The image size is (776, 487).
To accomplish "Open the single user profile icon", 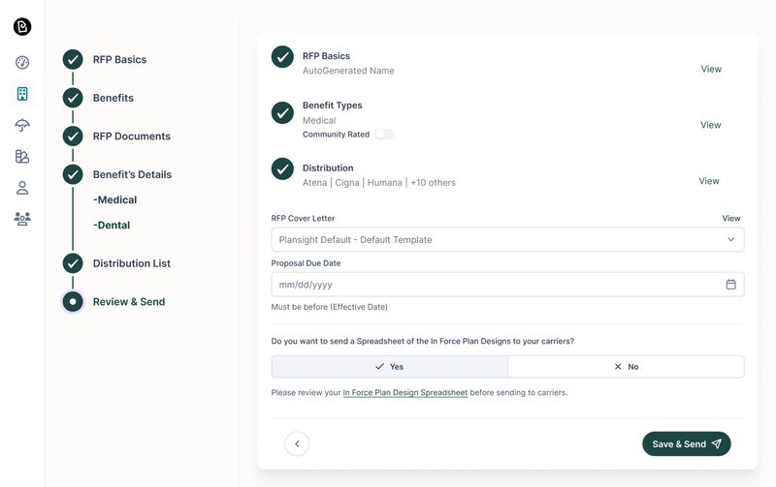I will 22,188.
